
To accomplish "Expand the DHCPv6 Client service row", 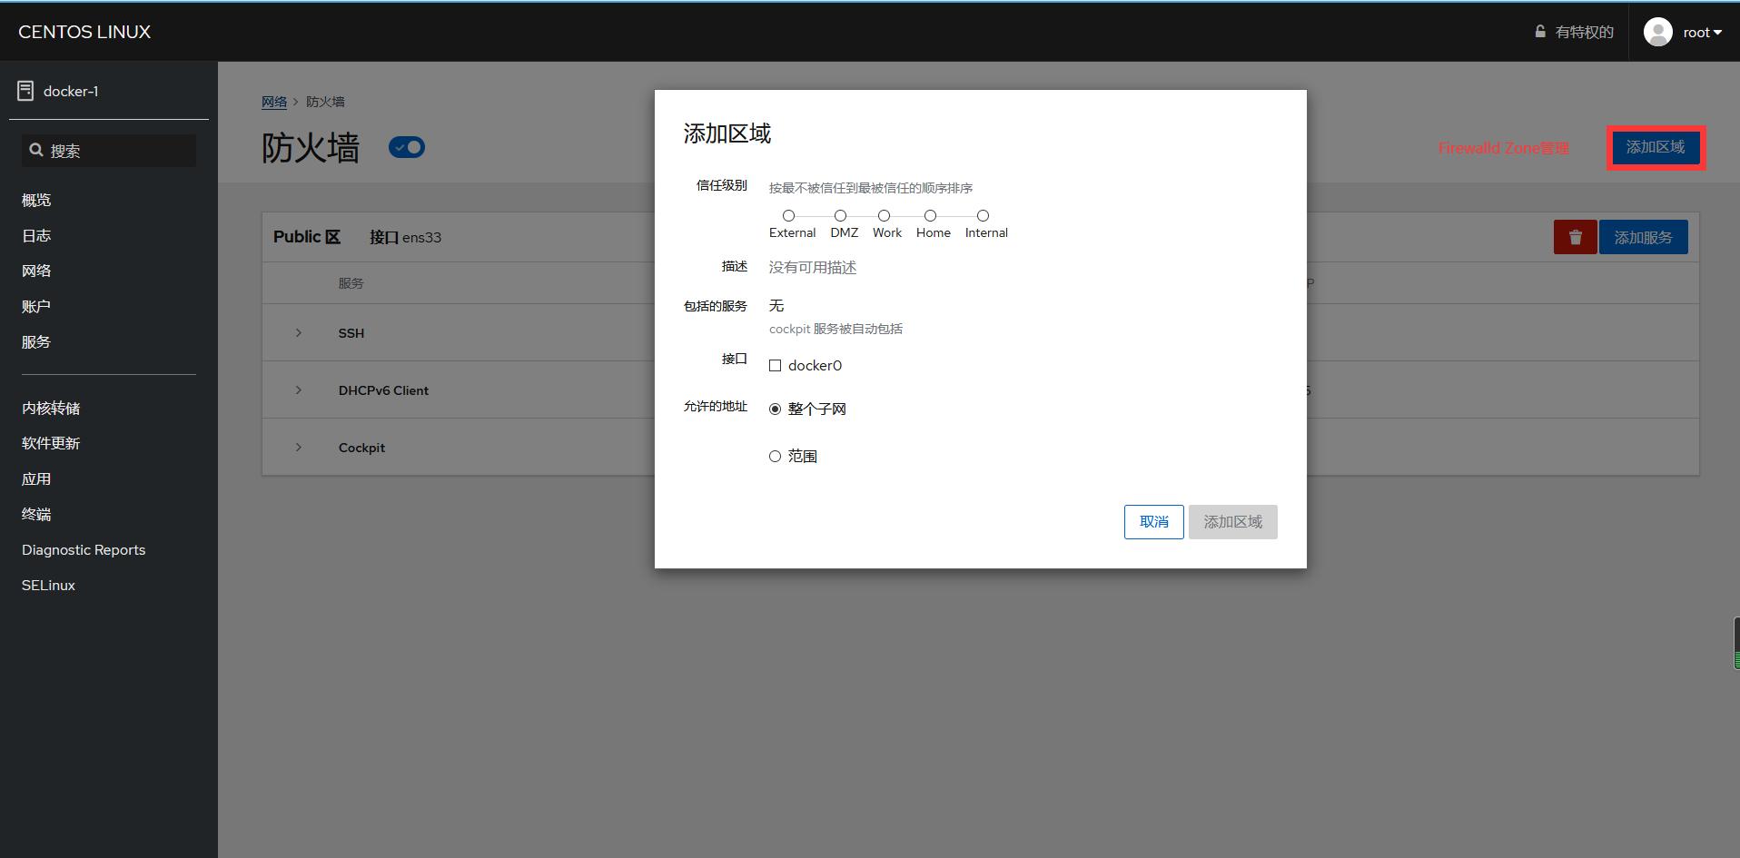I will 298,390.
